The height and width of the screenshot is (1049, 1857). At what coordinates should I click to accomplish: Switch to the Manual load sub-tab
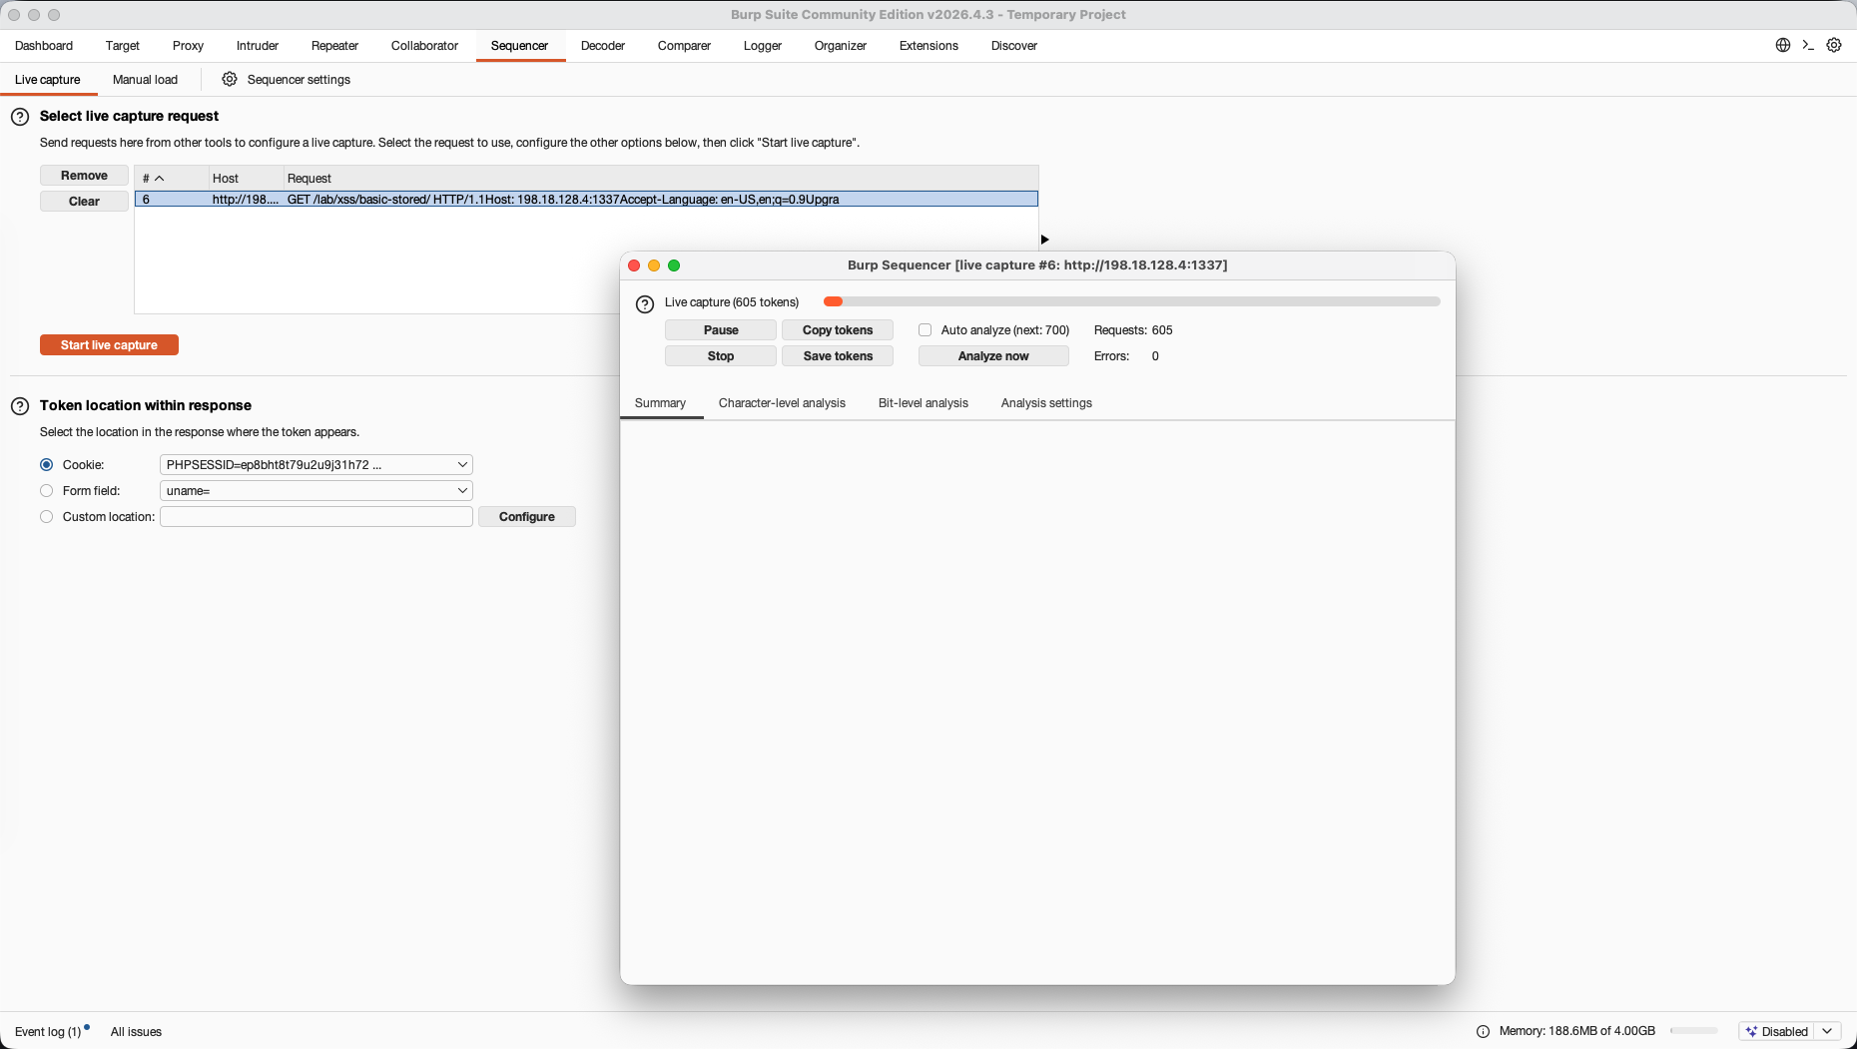pos(145,79)
